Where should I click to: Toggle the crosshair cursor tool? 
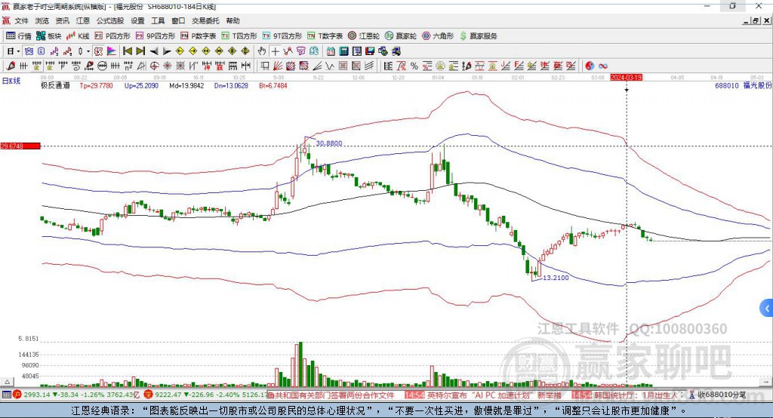(x=275, y=51)
